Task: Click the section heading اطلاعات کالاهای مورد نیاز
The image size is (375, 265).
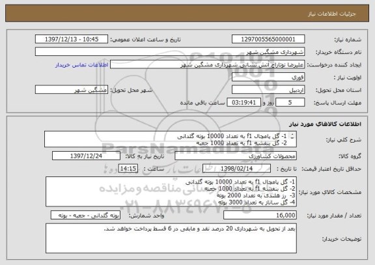Action: 326,124
